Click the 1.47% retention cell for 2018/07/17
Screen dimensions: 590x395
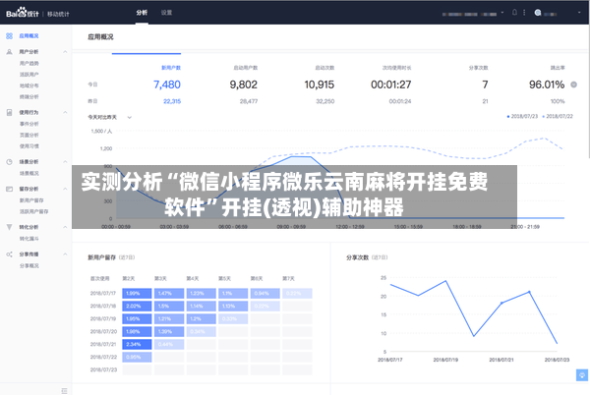(169, 293)
